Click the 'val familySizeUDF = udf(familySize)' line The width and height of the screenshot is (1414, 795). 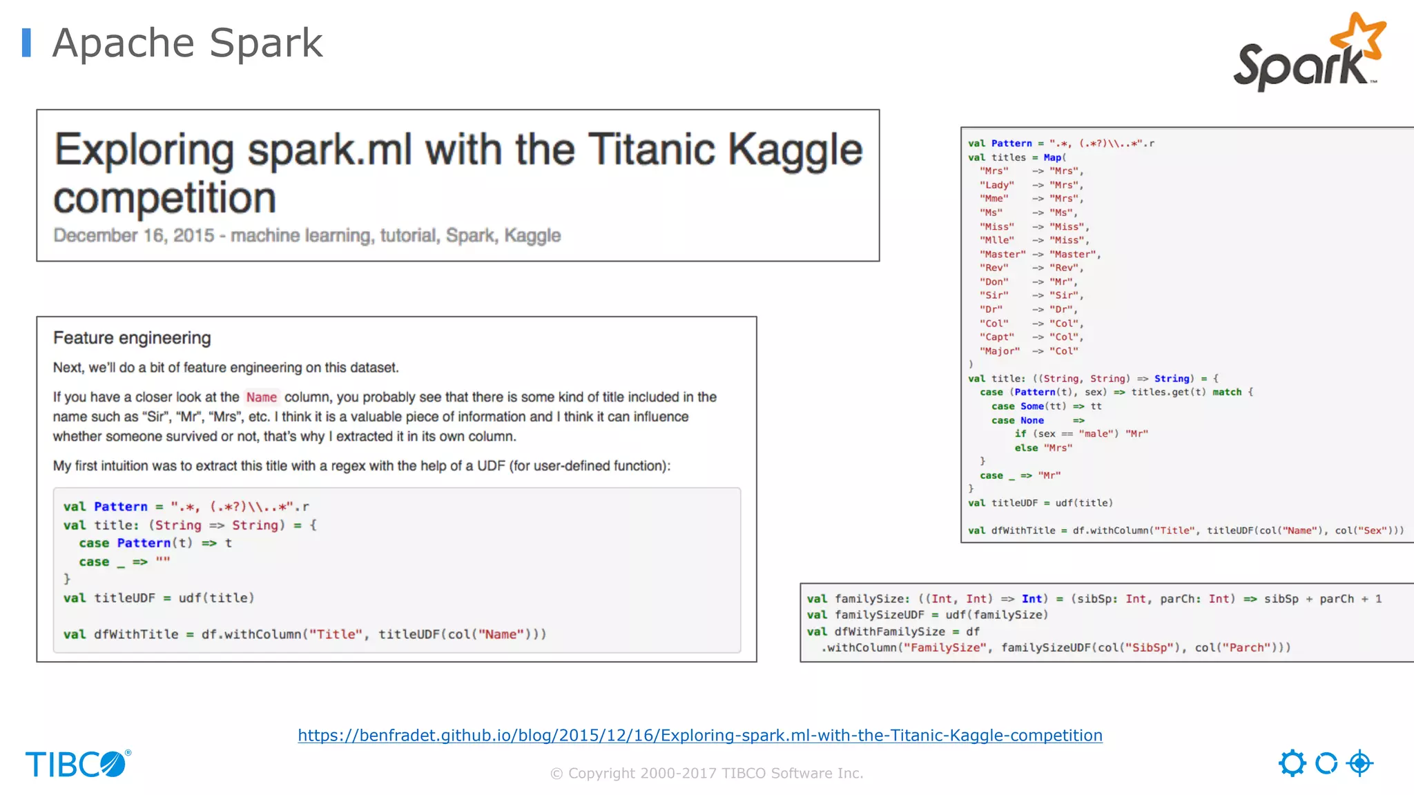[927, 615]
